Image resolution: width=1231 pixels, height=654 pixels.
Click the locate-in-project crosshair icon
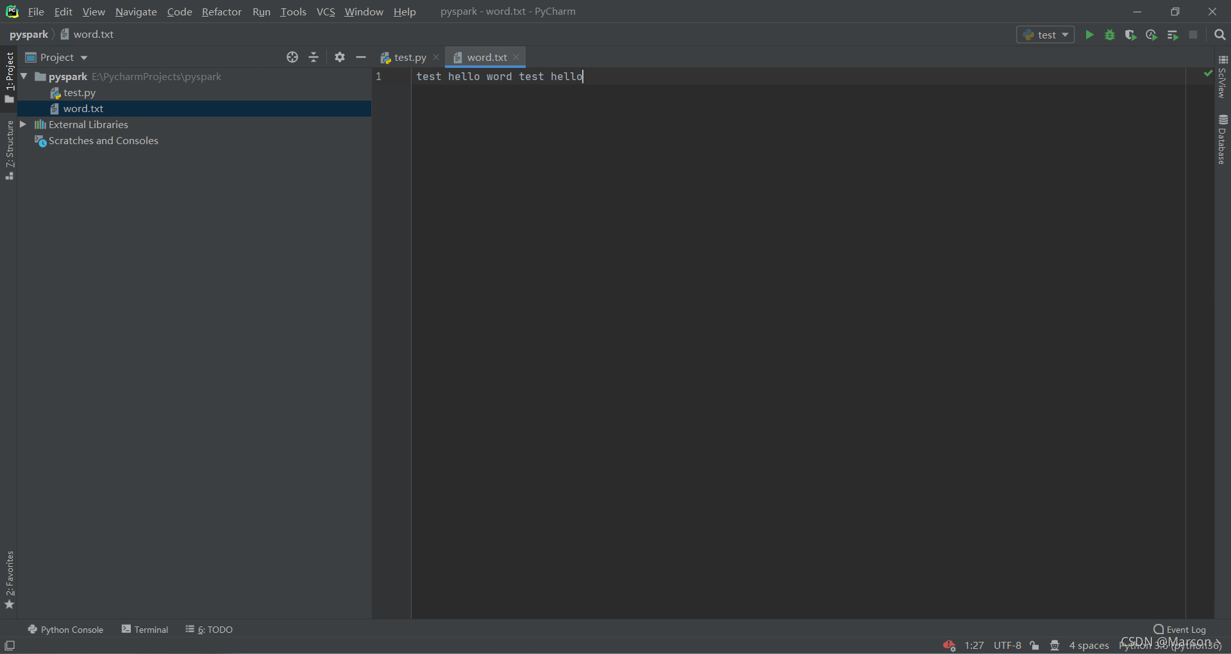pos(292,57)
